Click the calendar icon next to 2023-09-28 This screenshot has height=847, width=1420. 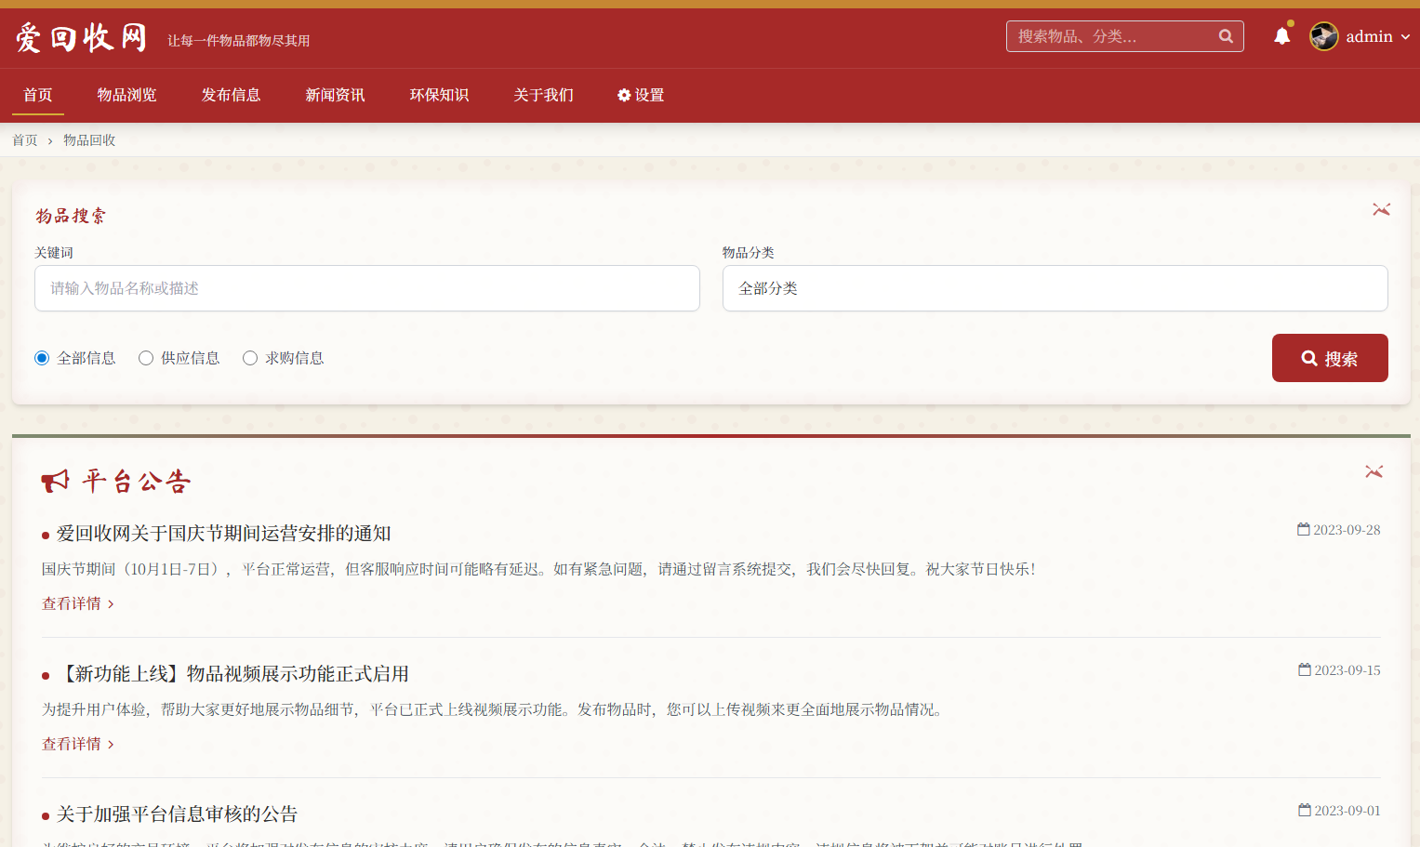[x=1304, y=529]
